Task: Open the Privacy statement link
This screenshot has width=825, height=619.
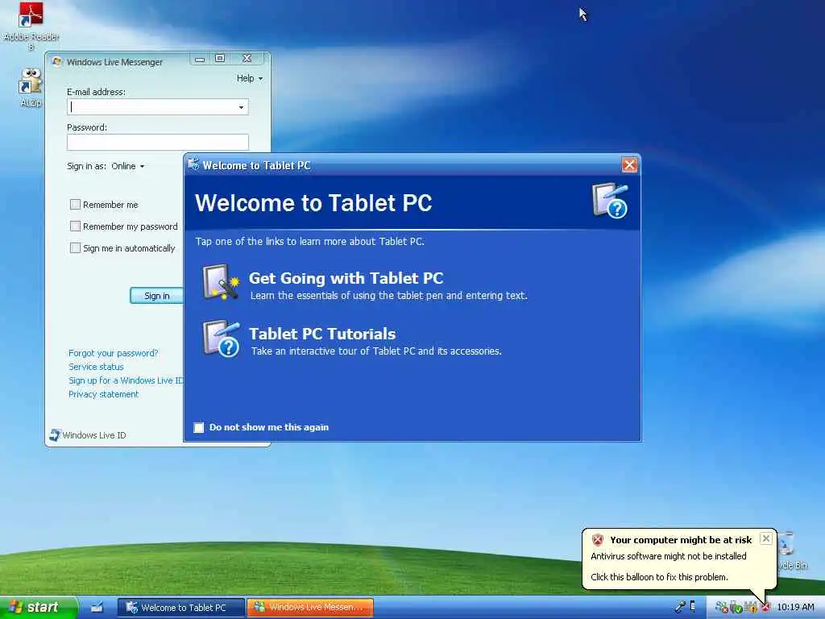Action: click(x=104, y=394)
